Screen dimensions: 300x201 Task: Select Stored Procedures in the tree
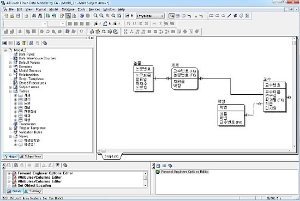(32, 83)
